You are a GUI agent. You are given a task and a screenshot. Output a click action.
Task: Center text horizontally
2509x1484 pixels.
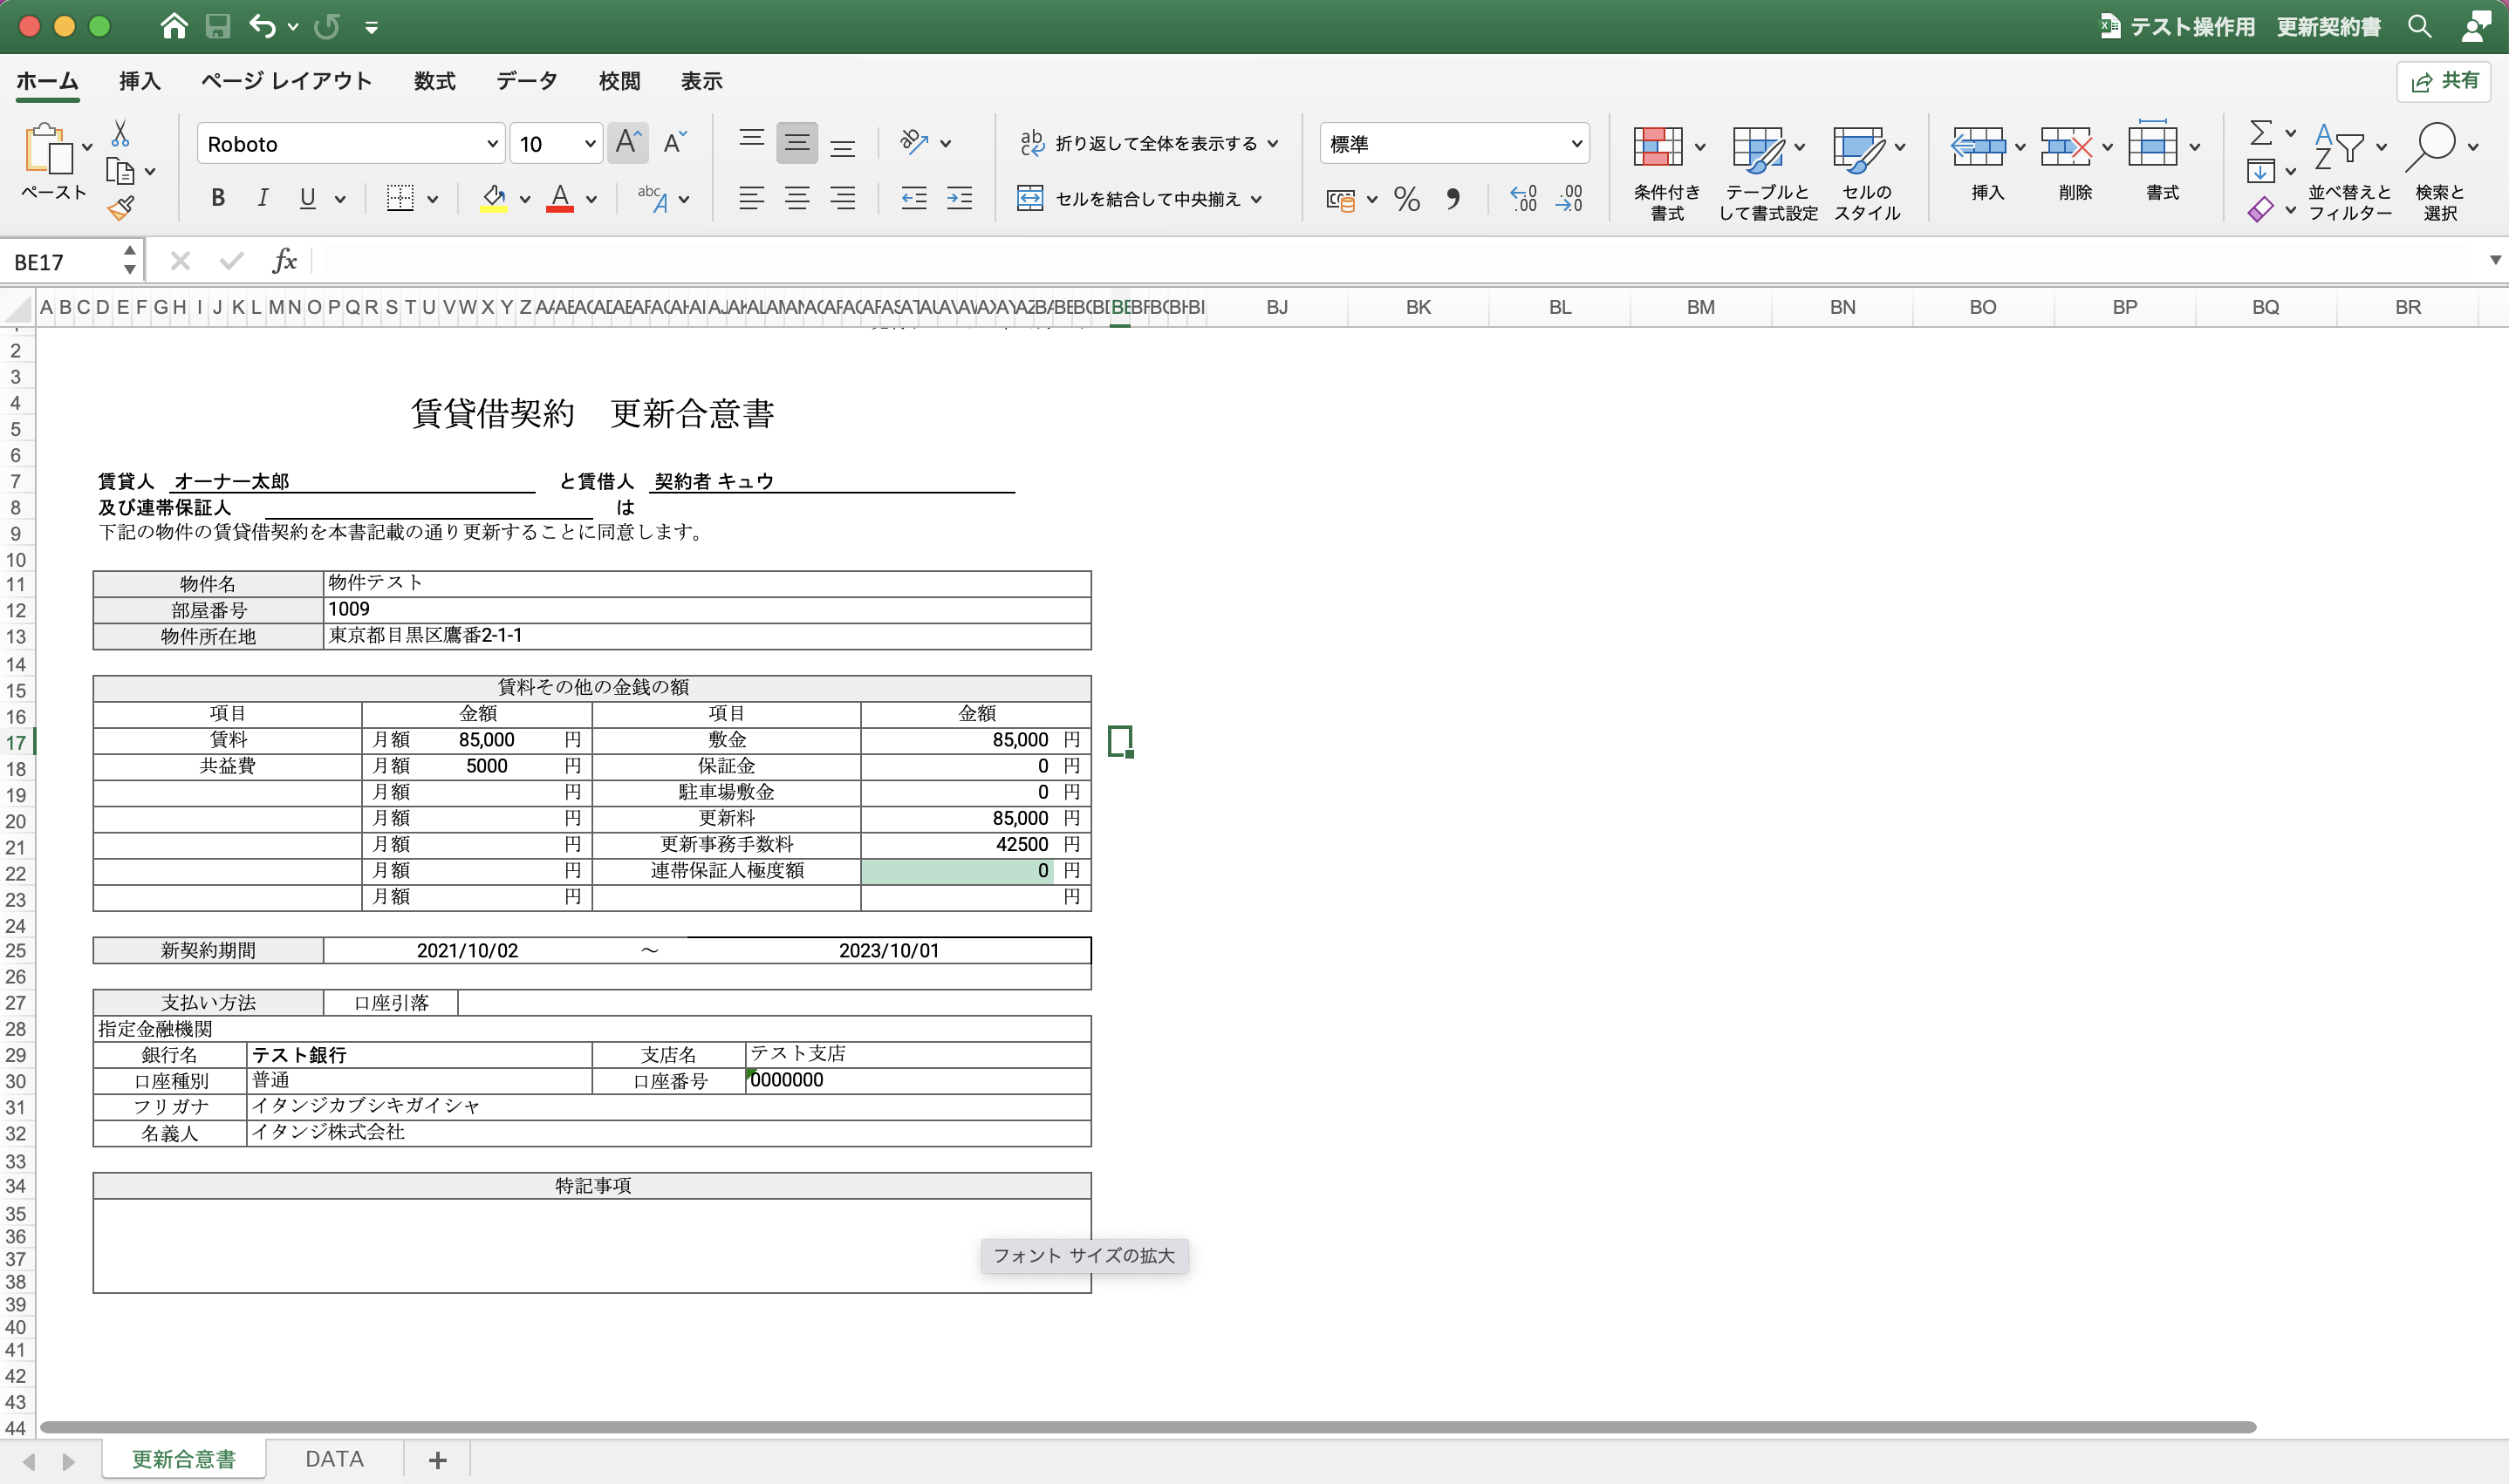[x=797, y=198]
